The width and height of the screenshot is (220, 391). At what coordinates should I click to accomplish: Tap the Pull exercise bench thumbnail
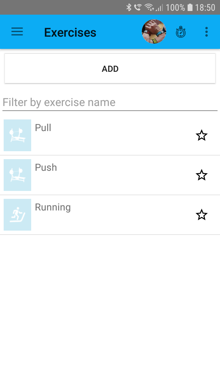coord(17,135)
